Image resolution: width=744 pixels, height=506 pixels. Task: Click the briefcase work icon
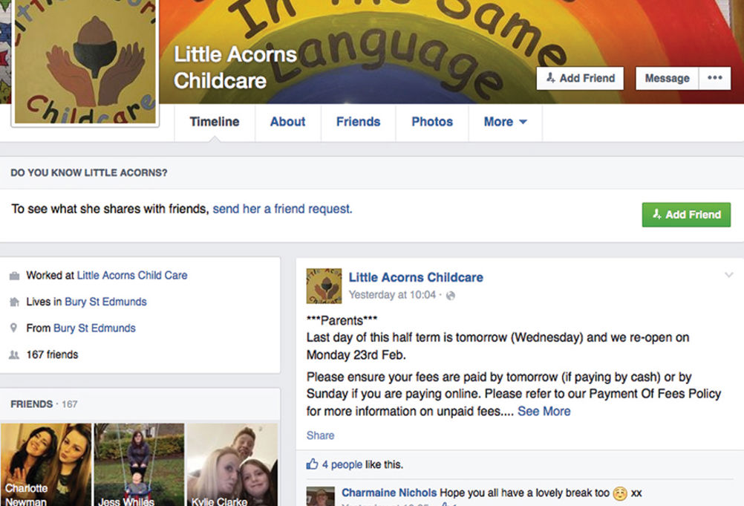coord(14,276)
